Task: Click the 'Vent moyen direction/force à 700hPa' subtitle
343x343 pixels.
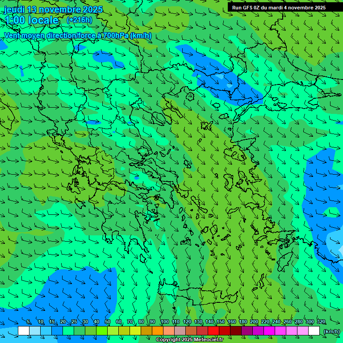Action: (x=78, y=35)
